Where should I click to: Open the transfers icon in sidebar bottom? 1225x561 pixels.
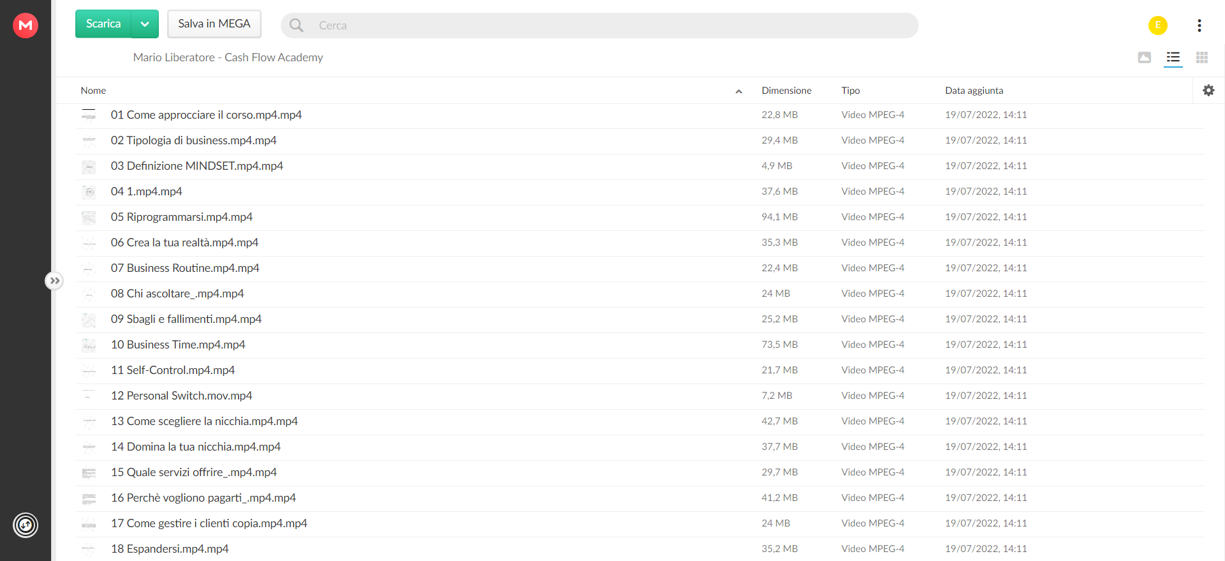26,525
